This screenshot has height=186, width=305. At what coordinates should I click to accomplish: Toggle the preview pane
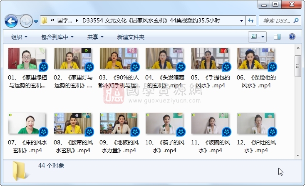(277, 37)
